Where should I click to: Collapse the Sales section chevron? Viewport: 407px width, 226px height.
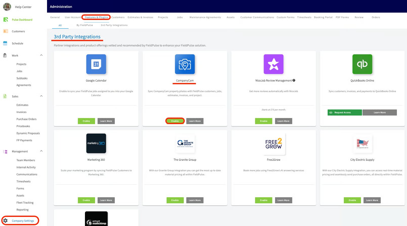click(x=41, y=96)
